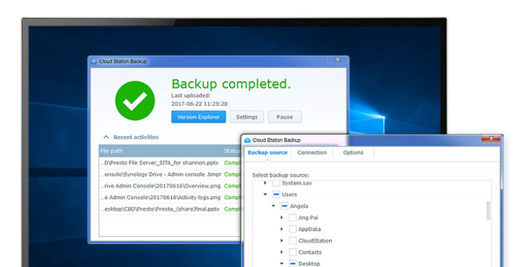Expand the System.sav tree node
520x267 pixels.
click(265, 183)
